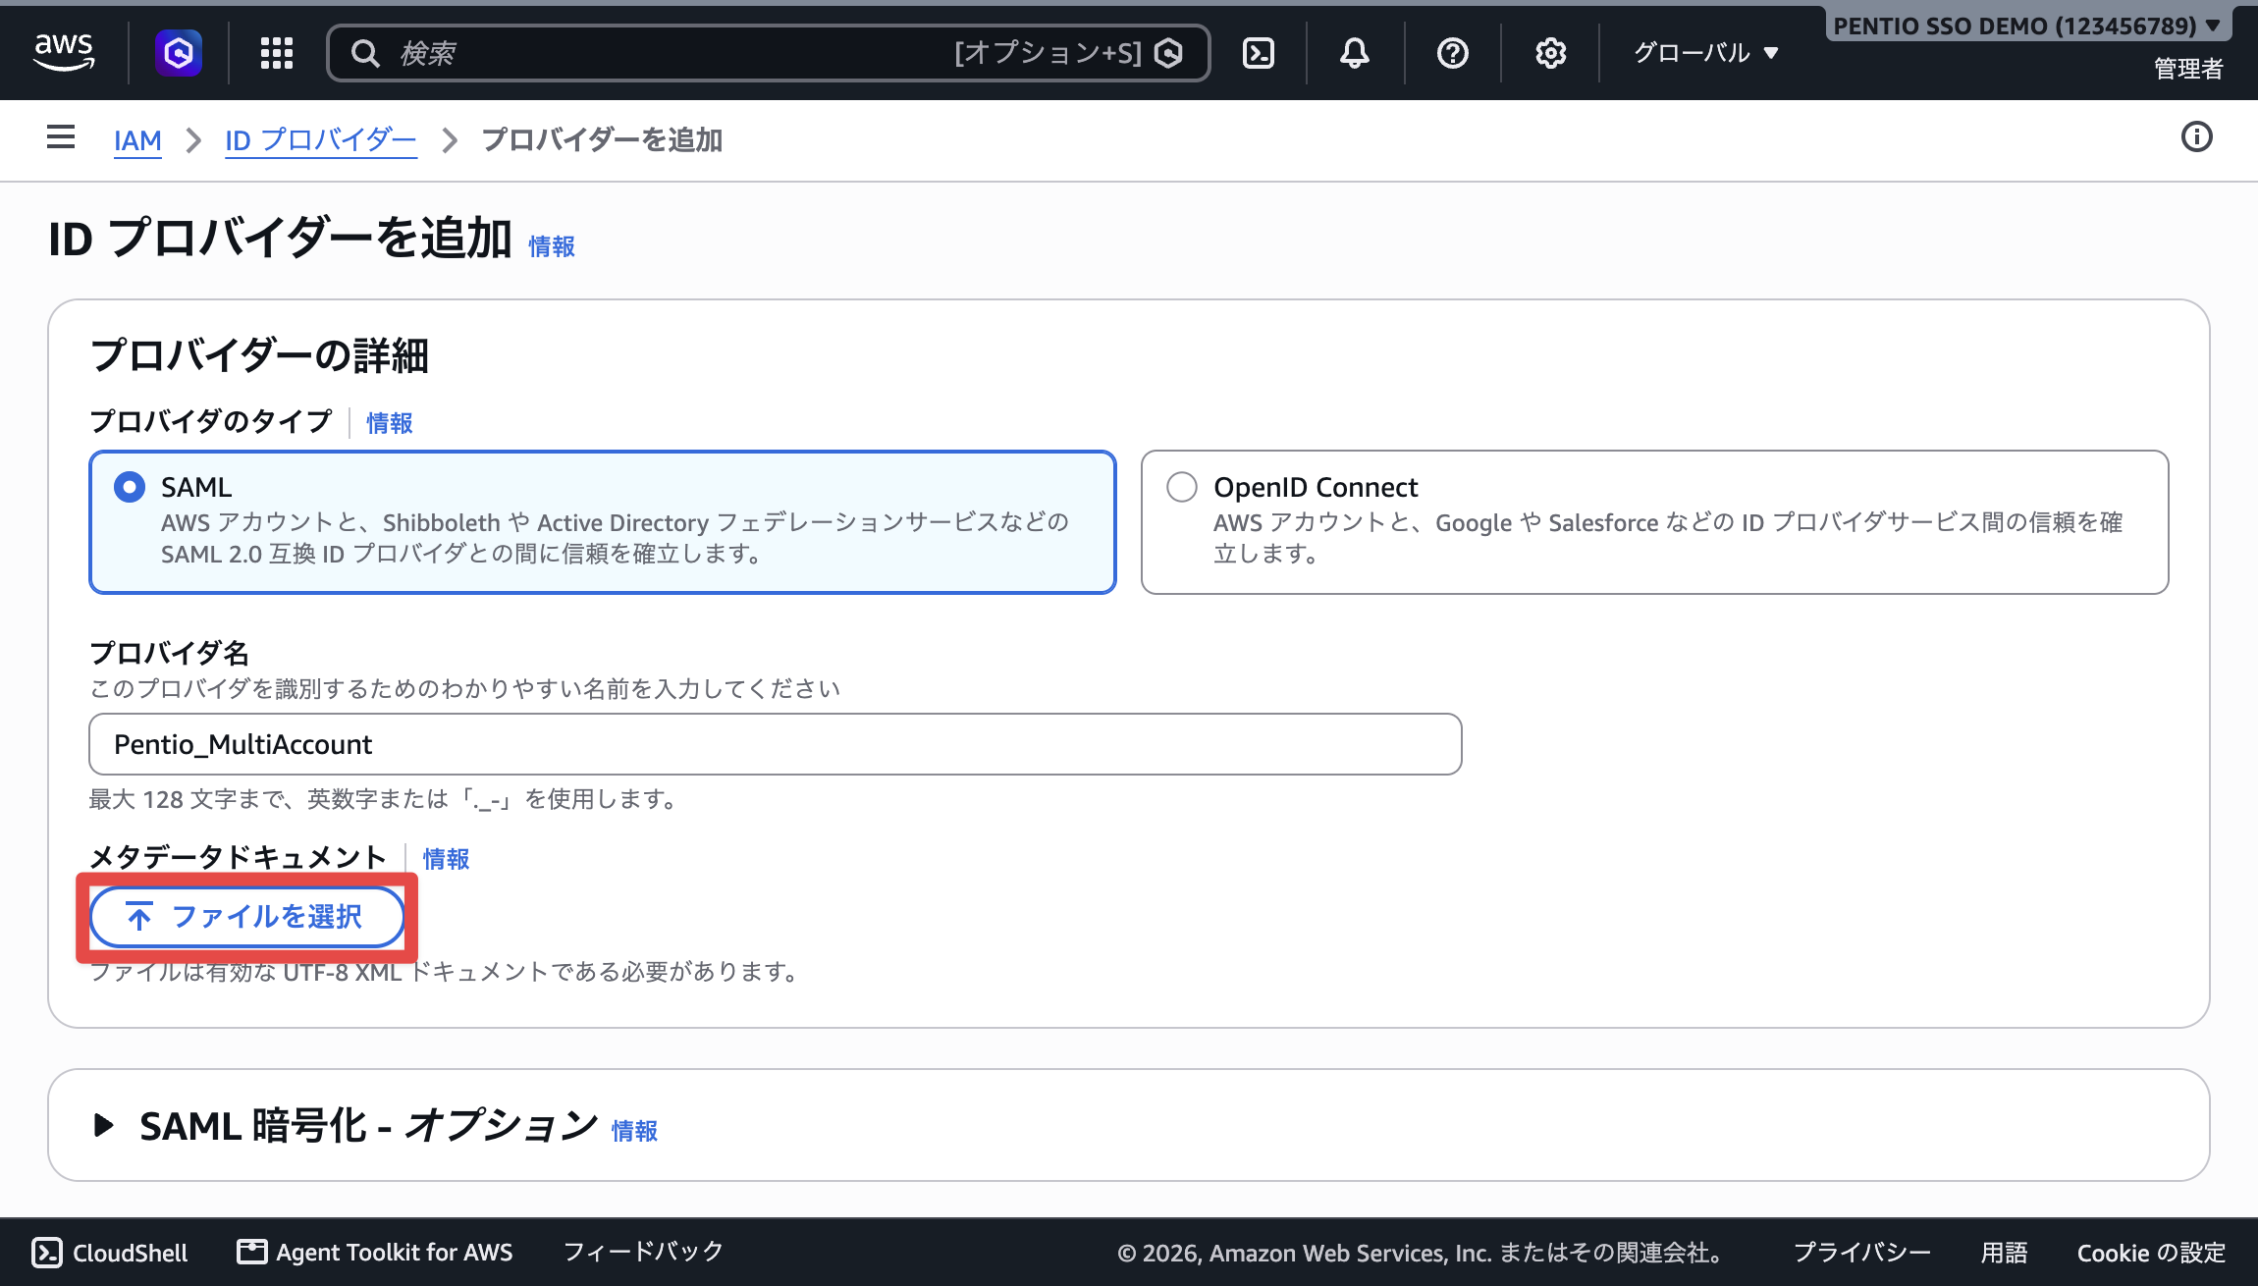Click 情報 link beside メタデータドキュメント

click(447, 859)
